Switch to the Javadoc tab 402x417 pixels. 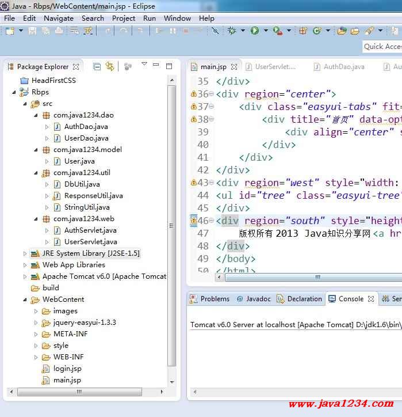click(254, 299)
